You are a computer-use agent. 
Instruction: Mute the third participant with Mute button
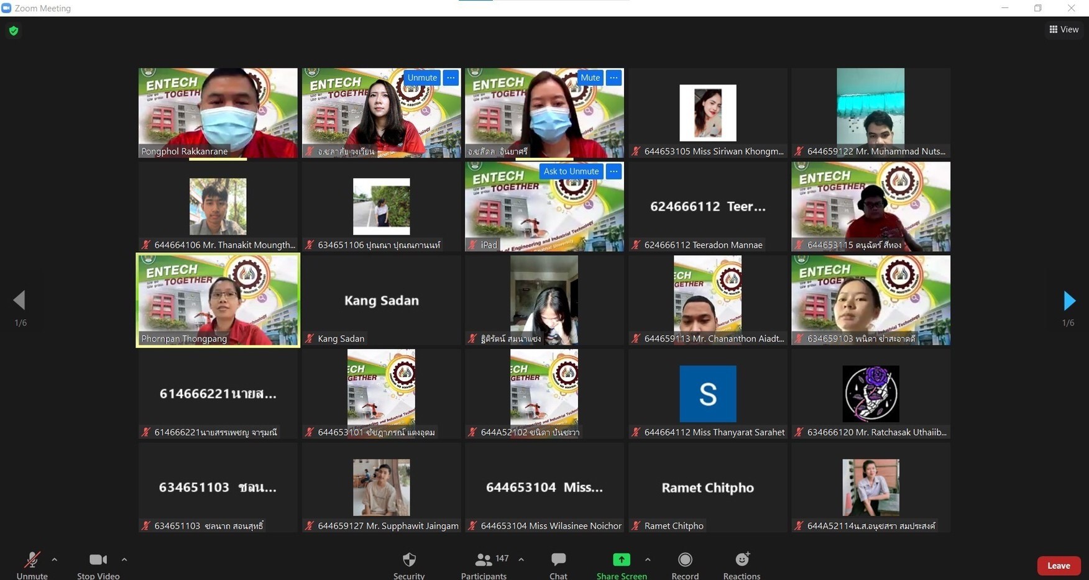589,78
